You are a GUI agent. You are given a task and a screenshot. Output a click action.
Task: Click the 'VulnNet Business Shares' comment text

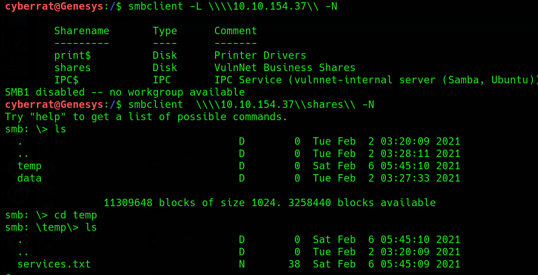[285, 68]
